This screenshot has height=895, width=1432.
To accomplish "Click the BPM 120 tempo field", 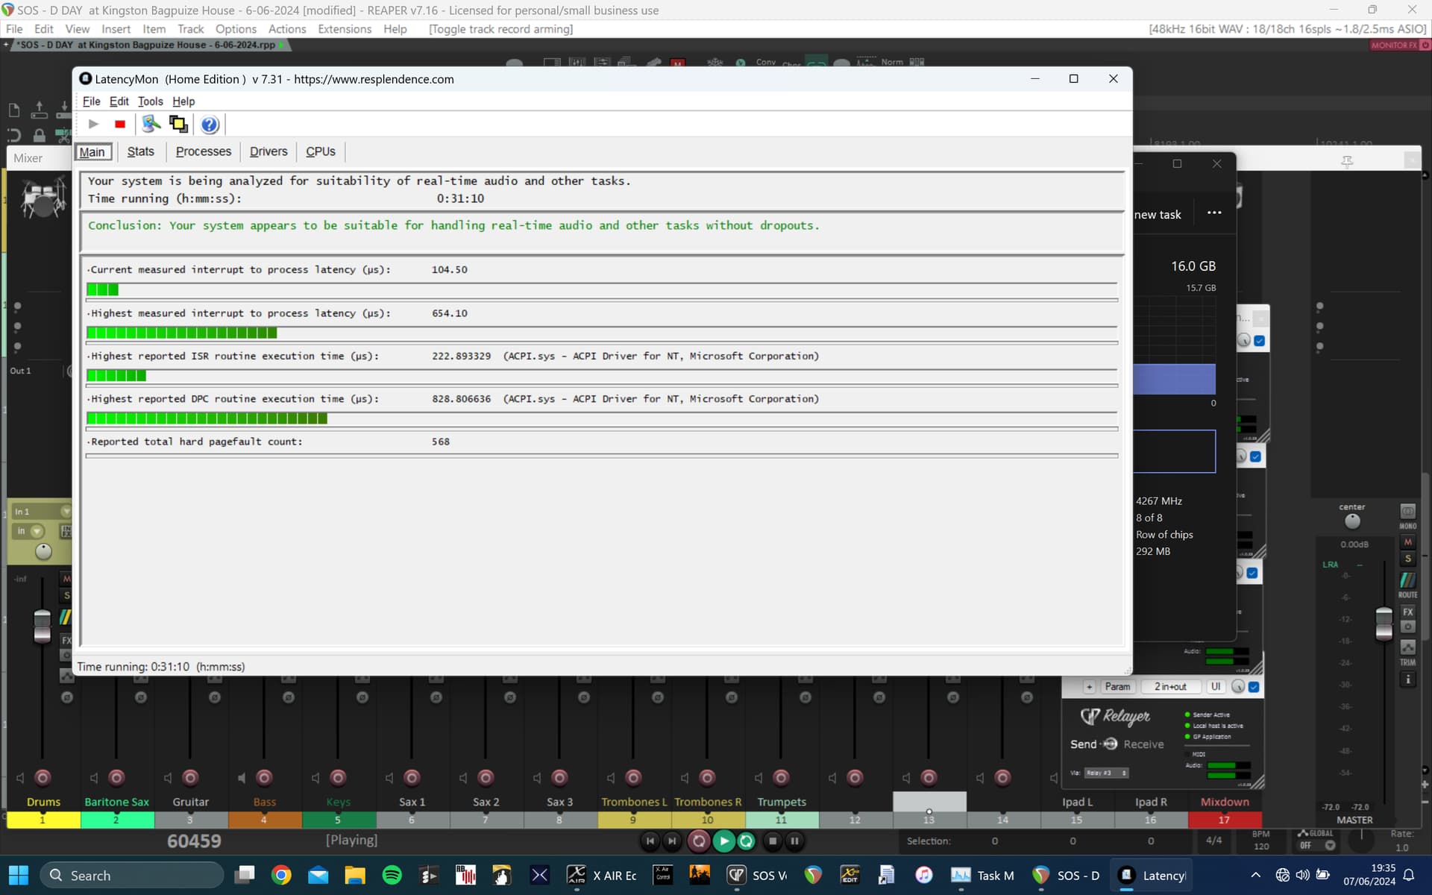I will click(1261, 841).
